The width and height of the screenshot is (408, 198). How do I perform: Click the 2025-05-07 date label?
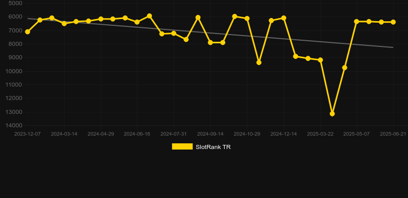point(356,134)
